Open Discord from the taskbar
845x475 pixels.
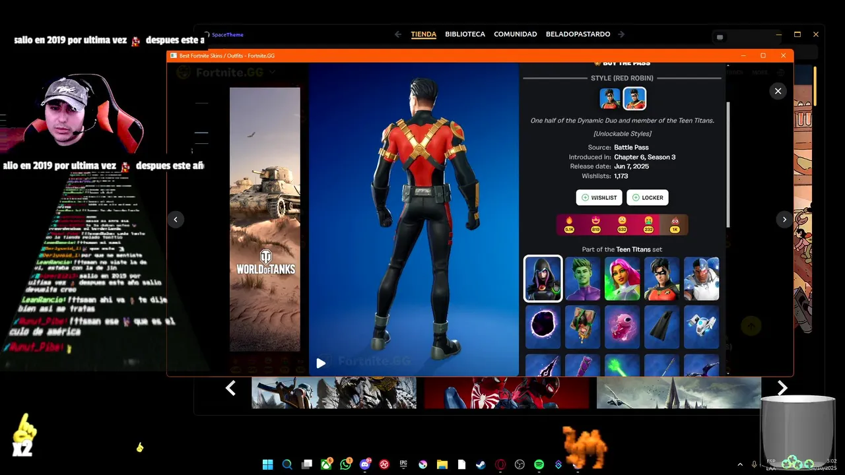(365, 464)
